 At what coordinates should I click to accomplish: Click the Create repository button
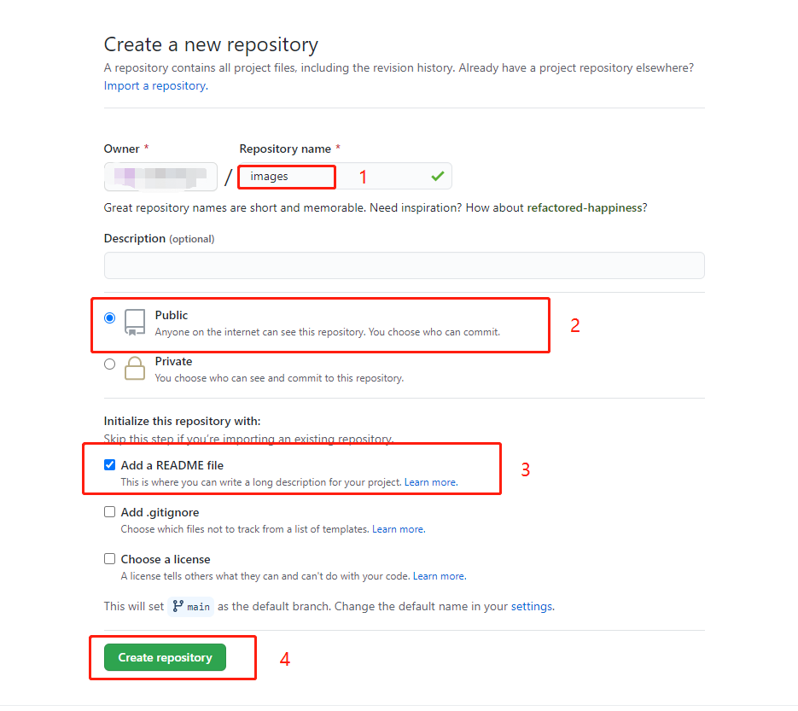[165, 657]
